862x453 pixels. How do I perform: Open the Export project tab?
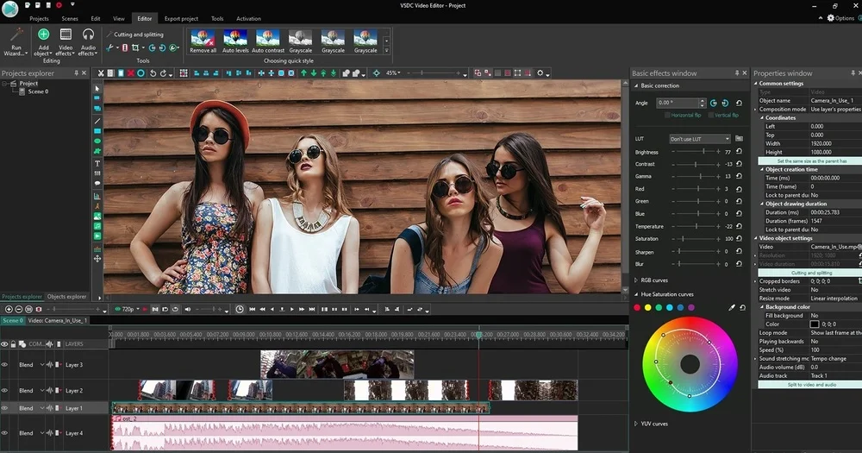point(181,18)
